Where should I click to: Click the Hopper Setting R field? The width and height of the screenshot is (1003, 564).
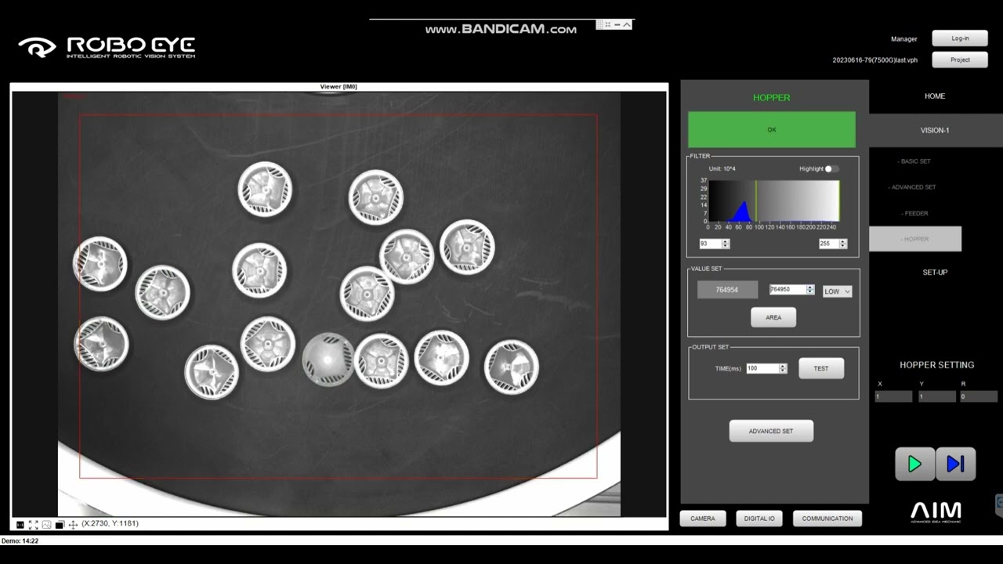[978, 396]
